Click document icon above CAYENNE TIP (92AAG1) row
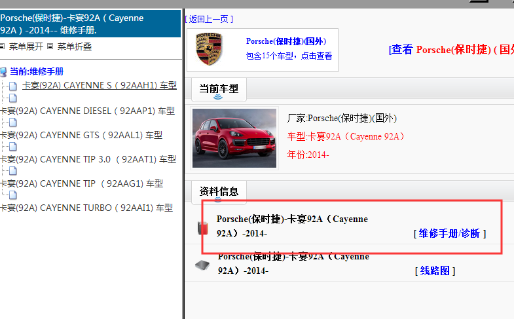This screenshot has height=319, width=514. (13, 171)
